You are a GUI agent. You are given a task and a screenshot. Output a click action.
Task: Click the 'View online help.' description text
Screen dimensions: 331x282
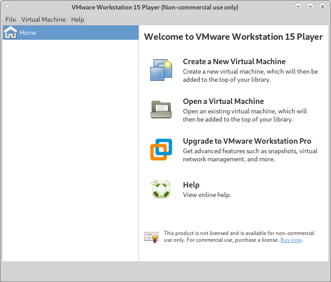[207, 195]
